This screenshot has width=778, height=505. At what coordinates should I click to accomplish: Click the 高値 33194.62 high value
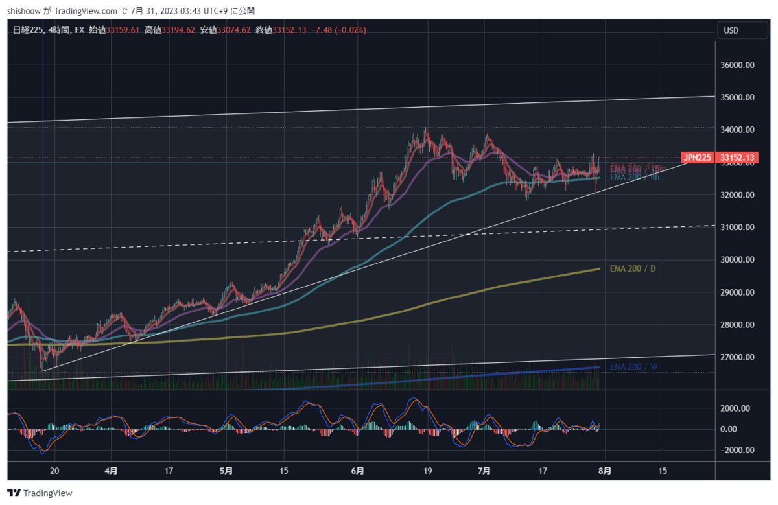coord(169,30)
